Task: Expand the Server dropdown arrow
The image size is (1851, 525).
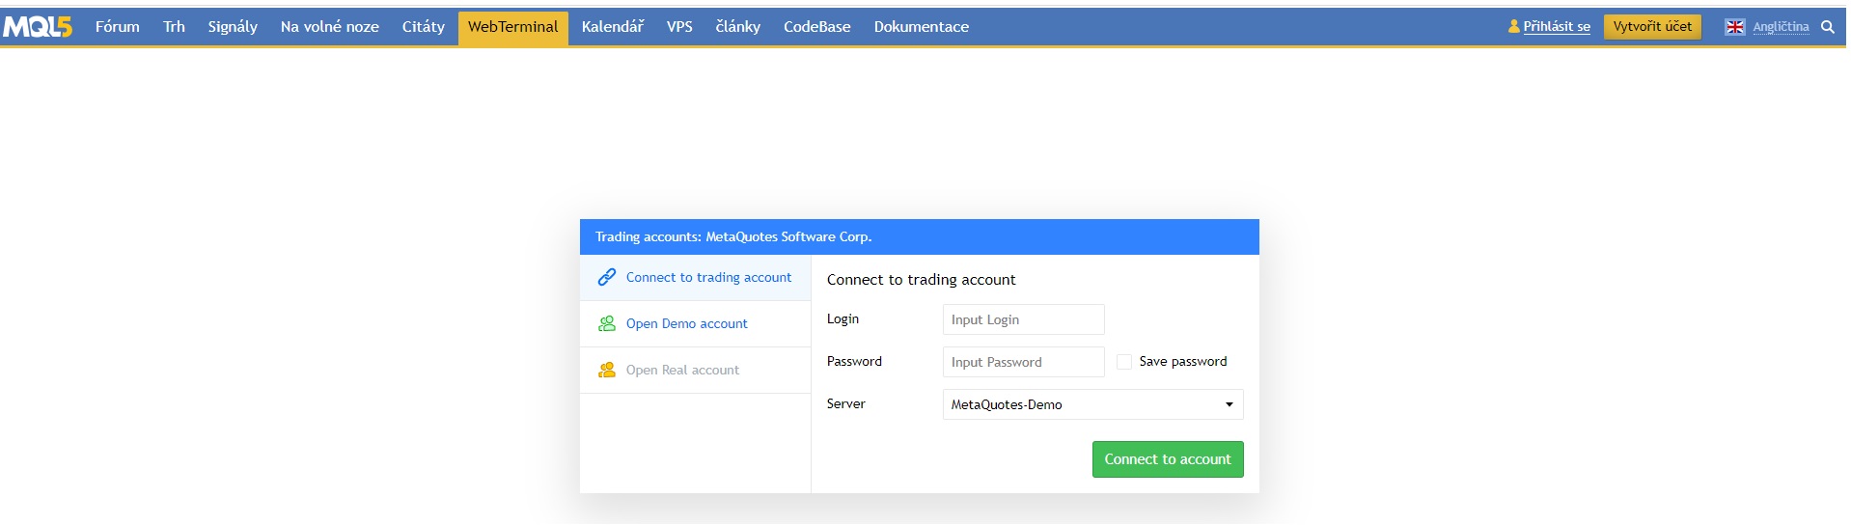Action: (1229, 404)
